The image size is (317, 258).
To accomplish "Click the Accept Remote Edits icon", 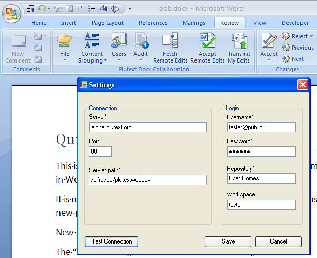I will pos(207,41).
